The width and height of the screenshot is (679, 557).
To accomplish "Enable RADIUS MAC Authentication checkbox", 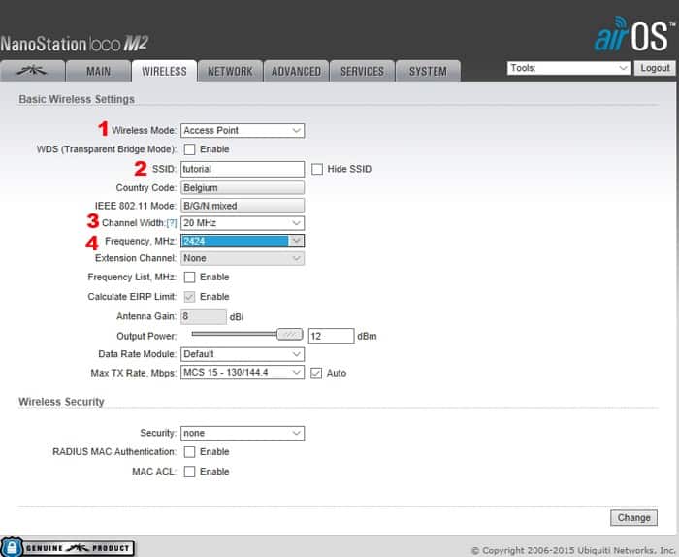I will coord(189,452).
